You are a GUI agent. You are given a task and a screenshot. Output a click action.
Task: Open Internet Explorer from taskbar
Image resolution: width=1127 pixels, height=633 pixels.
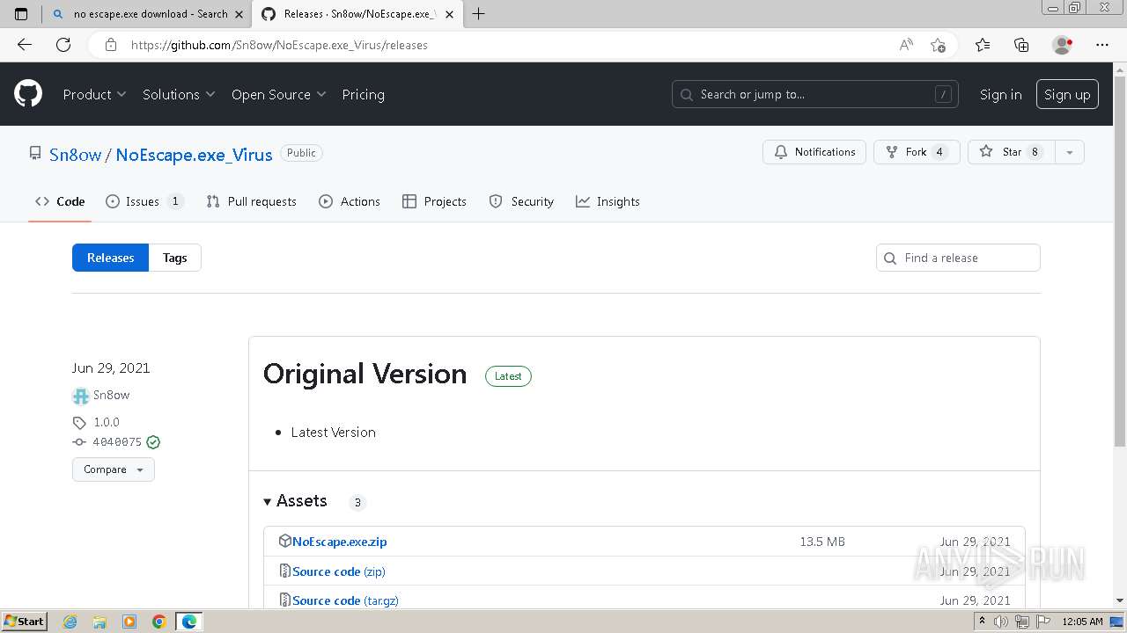click(x=70, y=622)
